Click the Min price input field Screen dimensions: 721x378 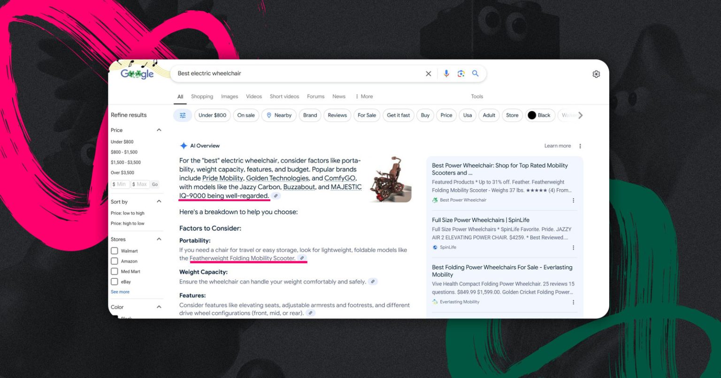[x=120, y=184]
